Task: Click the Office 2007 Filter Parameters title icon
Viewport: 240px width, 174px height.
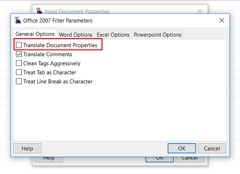Action: pos(18,20)
